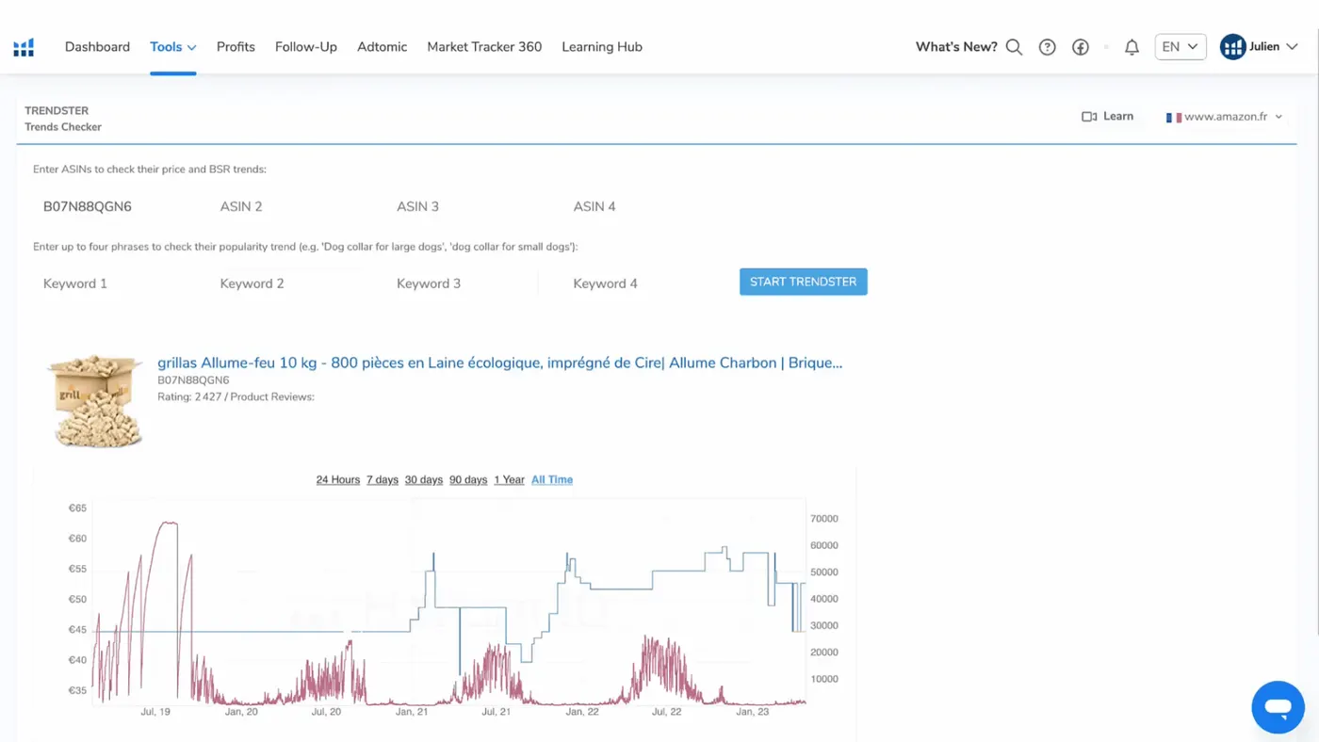Open Market Tracker 360

(484, 47)
